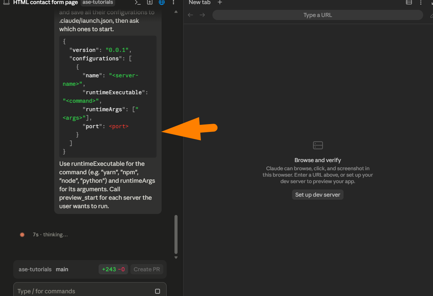This screenshot has width=433, height=296.
Task: Click the HTML contact form page title
Action: (45, 2)
